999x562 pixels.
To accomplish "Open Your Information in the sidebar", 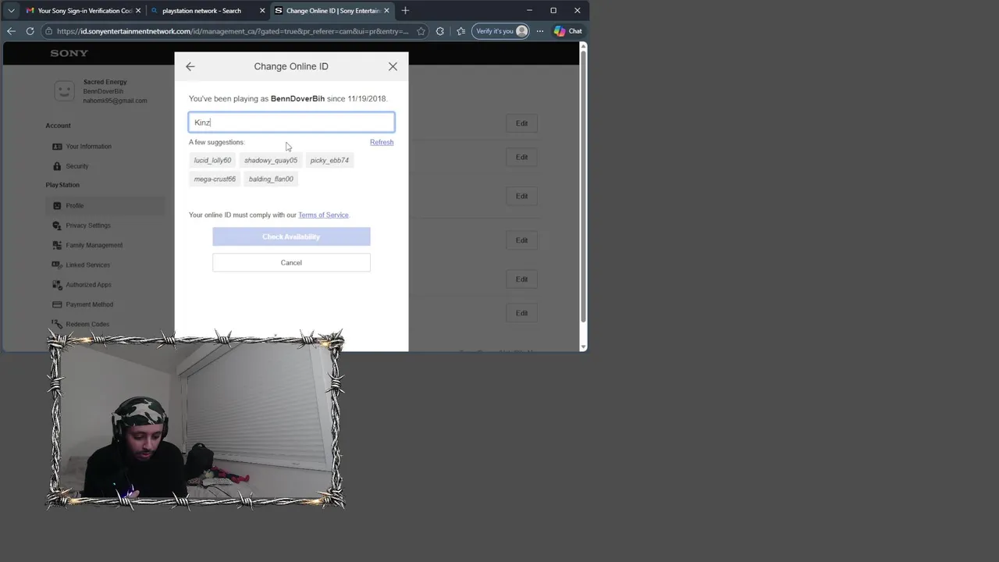I will pos(88,147).
